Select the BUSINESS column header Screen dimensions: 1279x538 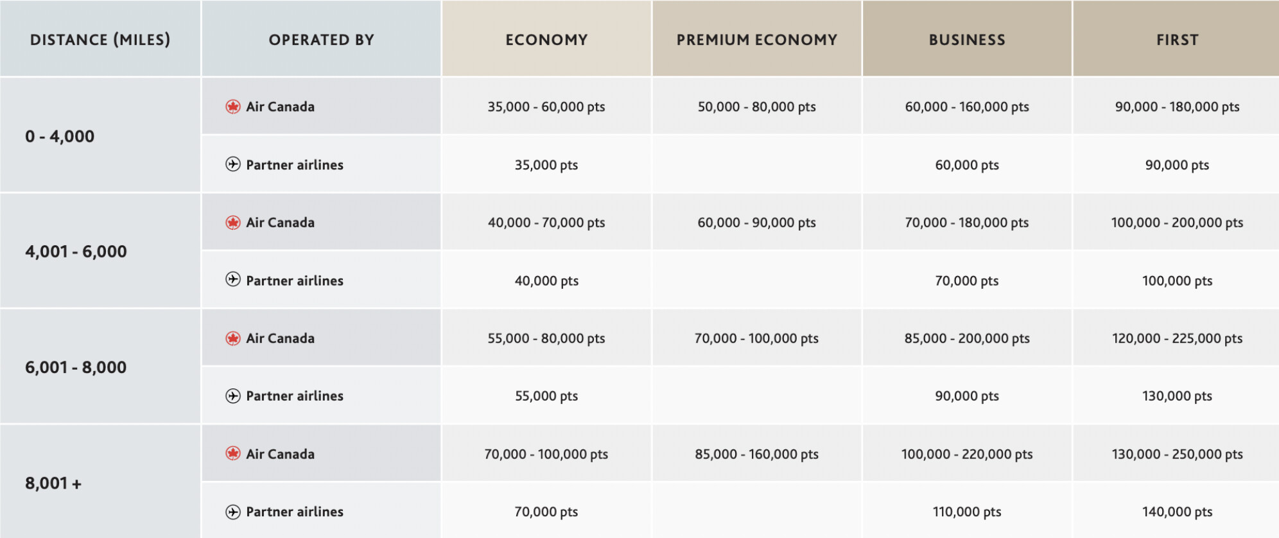pos(967,39)
